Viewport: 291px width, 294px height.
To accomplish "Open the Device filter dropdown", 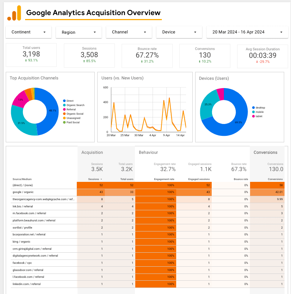I will [x=179, y=32].
